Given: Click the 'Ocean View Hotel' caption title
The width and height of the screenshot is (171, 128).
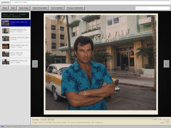Looking at the screenshot, I should pos(43,119).
